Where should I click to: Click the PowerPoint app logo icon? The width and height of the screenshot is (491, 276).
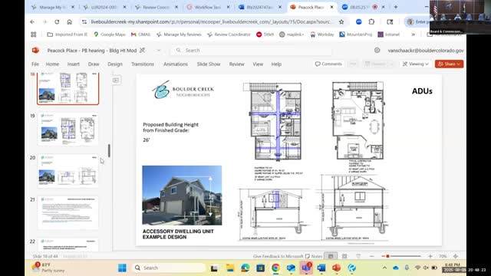[35, 51]
